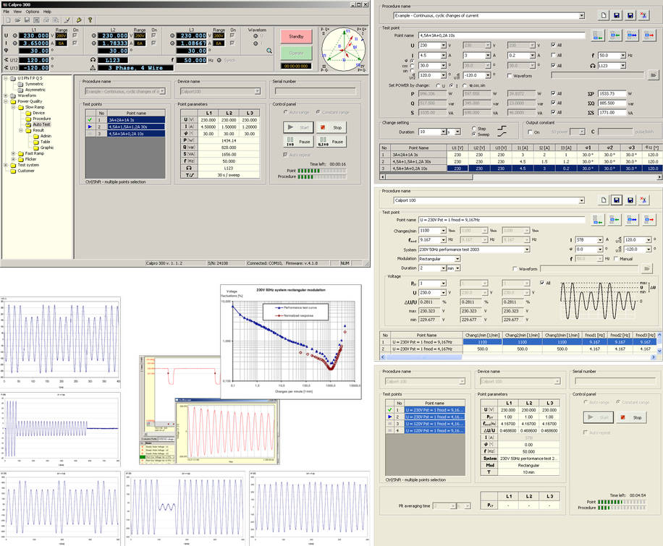
Task: Click the blue double-arrow point icon beside '4,5A+3A+0,2A 10s'
Action: click(x=632, y=35)
